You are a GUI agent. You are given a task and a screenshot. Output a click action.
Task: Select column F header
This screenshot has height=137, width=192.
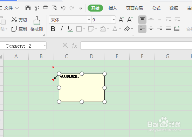[142, 56]
